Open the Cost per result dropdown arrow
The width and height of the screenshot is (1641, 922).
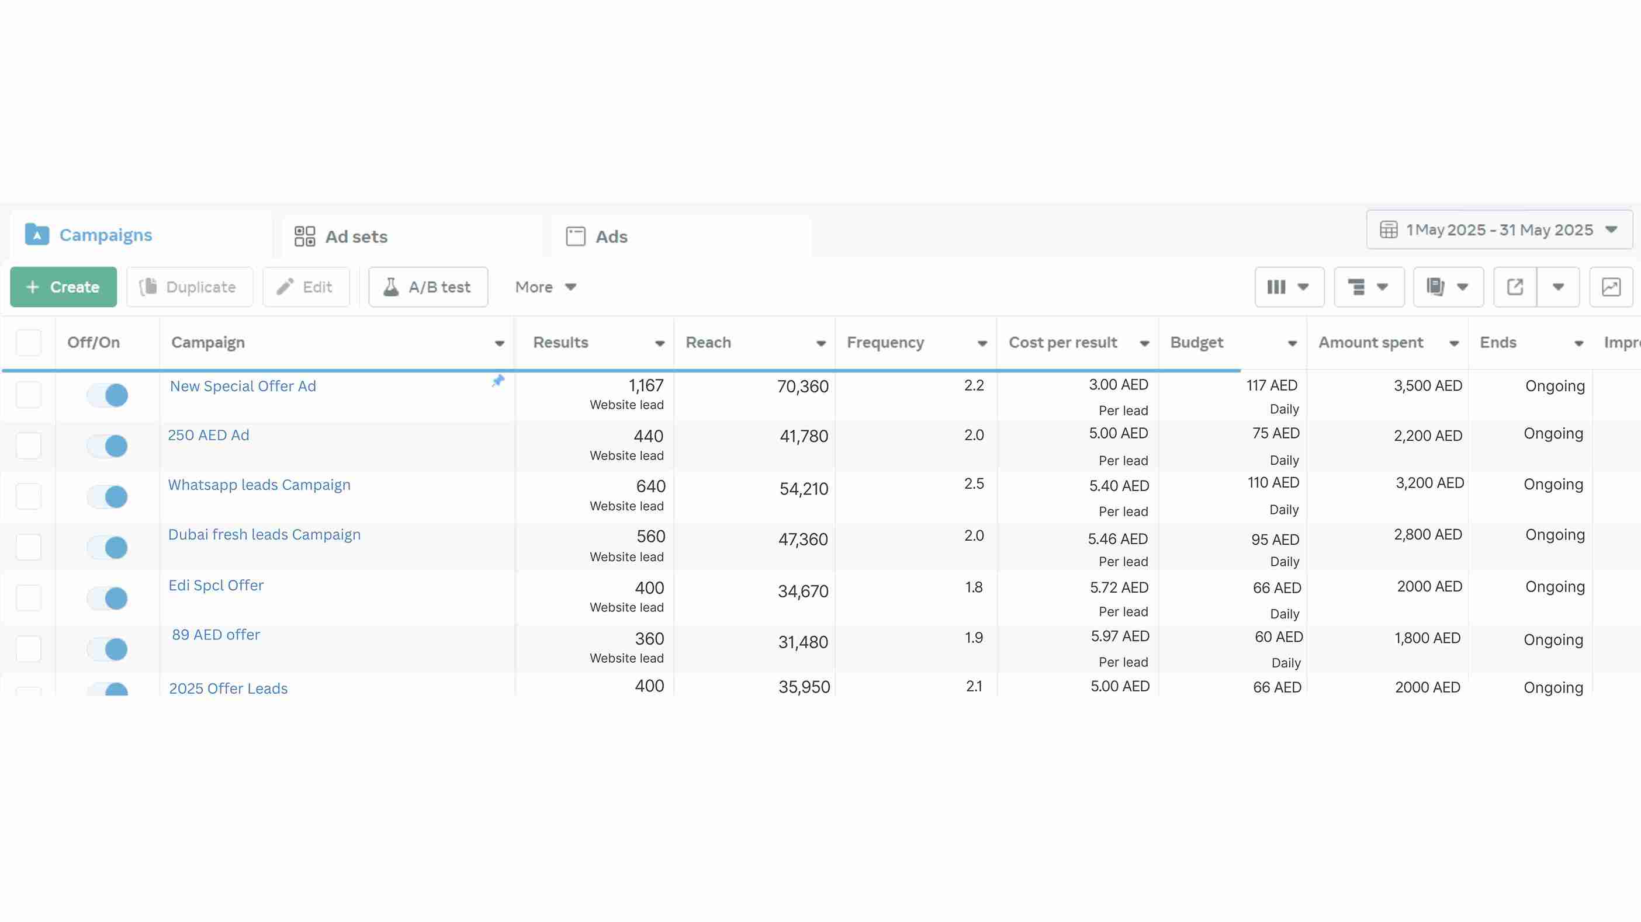[x=1145, y=343]
